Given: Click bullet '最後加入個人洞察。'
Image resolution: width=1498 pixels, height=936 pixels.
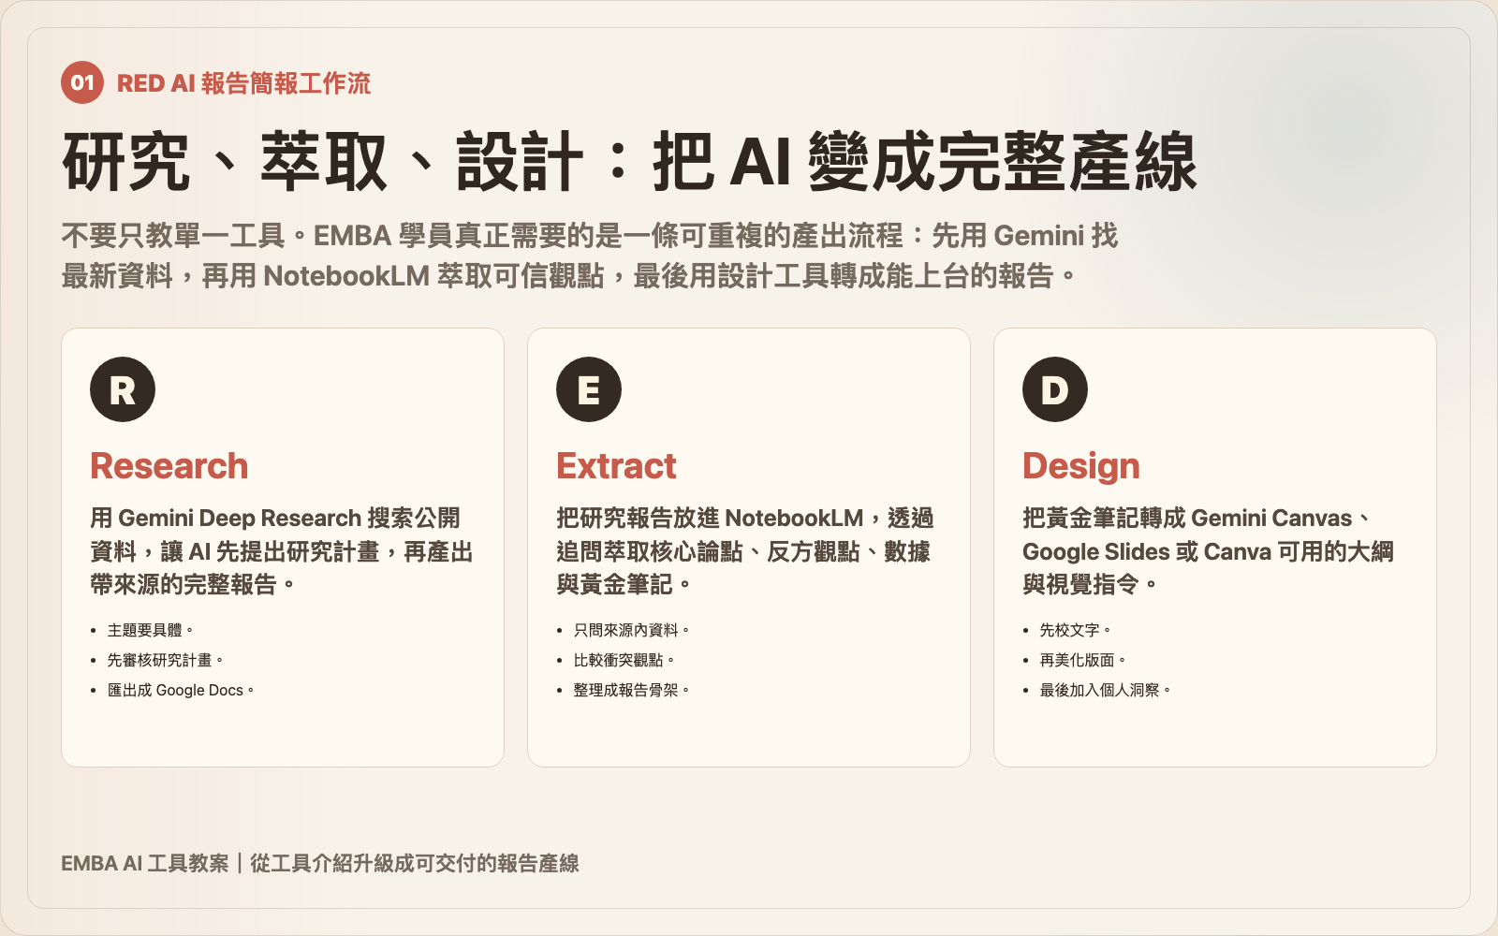Looking at the screenshot, I should pyautogui.click(x=1105, y=690).
